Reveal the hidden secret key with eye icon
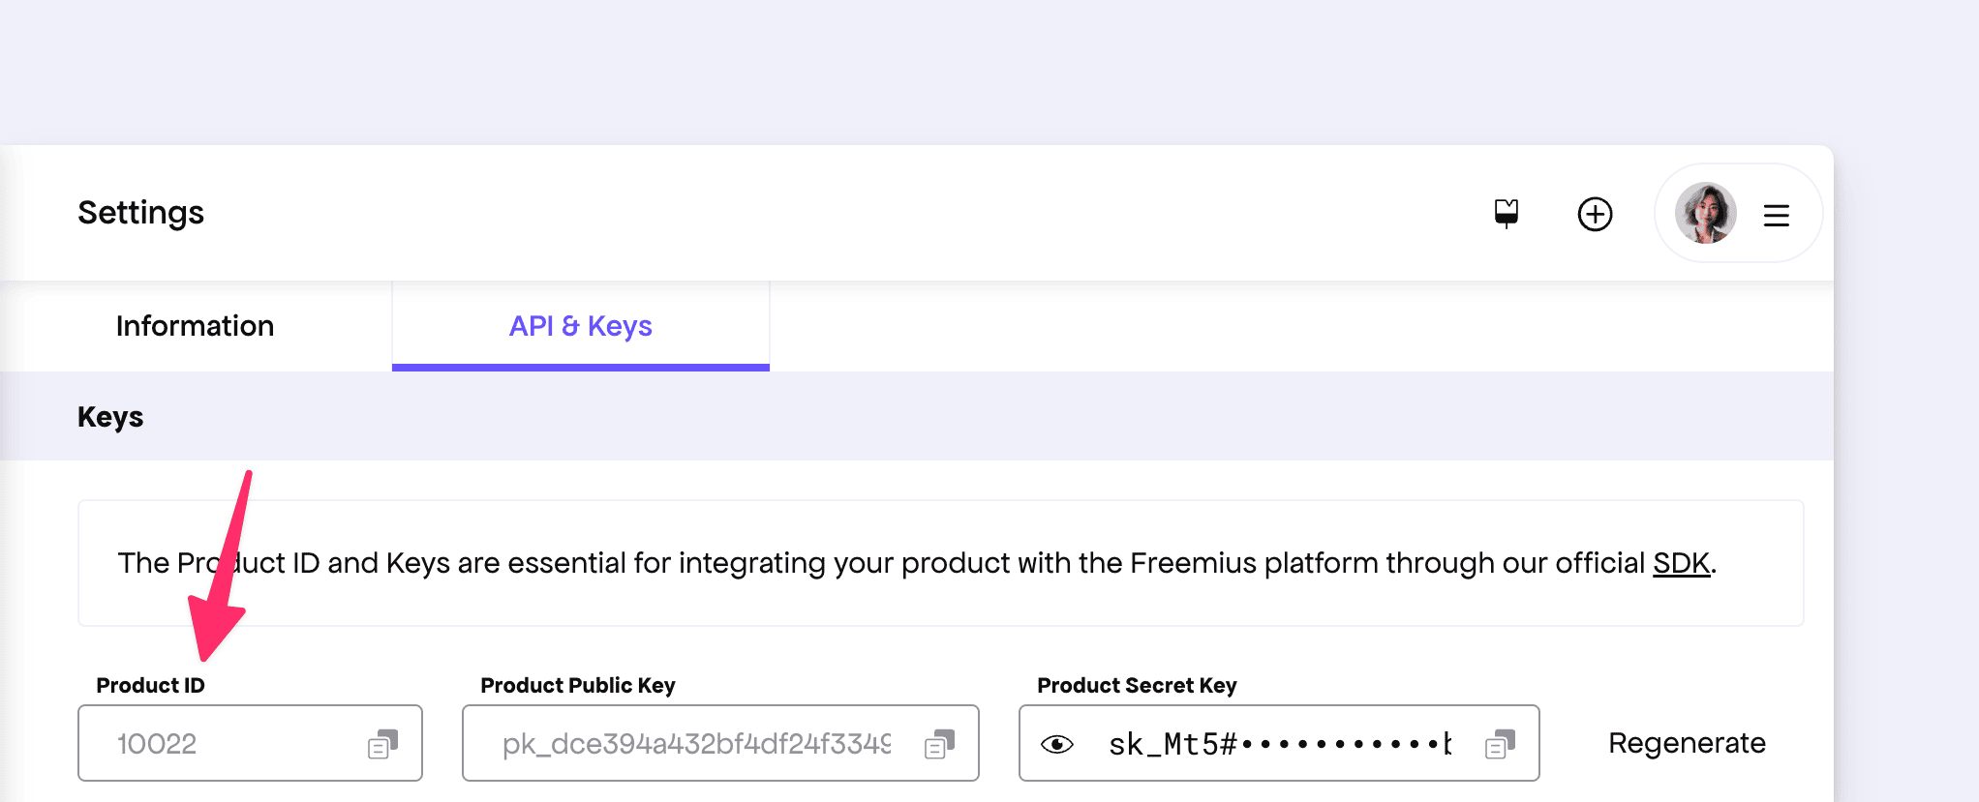This screenshot has width=1979, height=802. [1057, 744]
